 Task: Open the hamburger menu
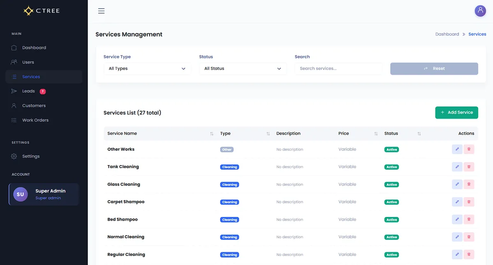click(x=101, y=11)
